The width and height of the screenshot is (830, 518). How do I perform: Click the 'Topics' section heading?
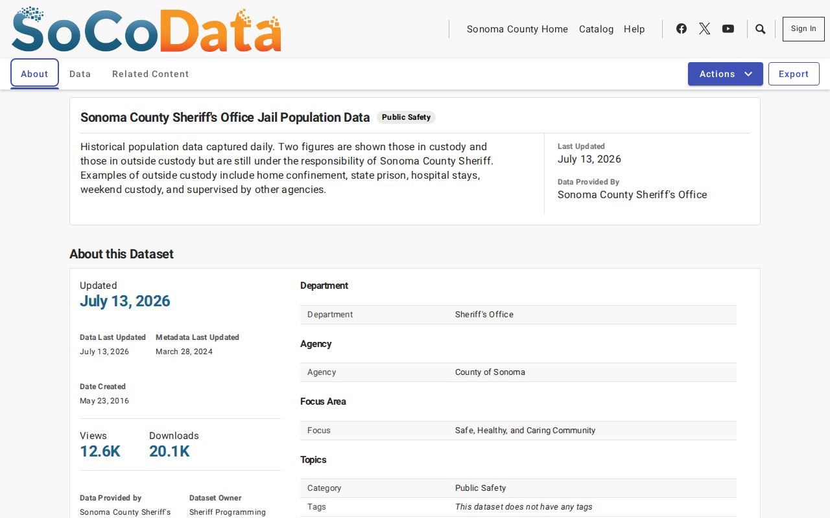313,460
